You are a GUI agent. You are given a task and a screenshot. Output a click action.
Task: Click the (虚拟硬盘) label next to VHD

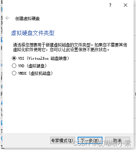[37, 66]
